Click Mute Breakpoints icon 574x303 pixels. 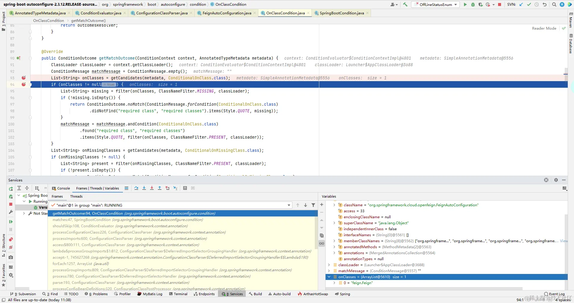(11, 247)
